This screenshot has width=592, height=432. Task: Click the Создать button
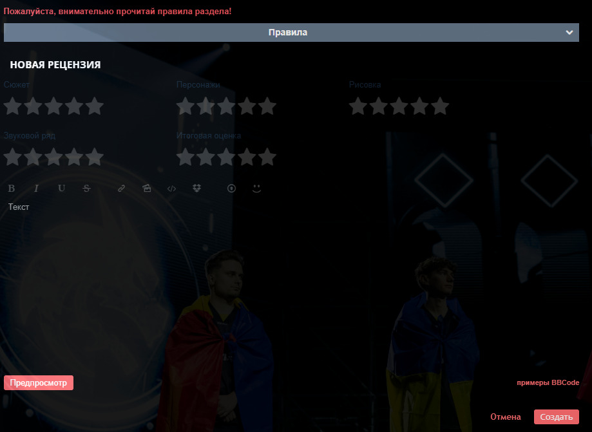556,417
